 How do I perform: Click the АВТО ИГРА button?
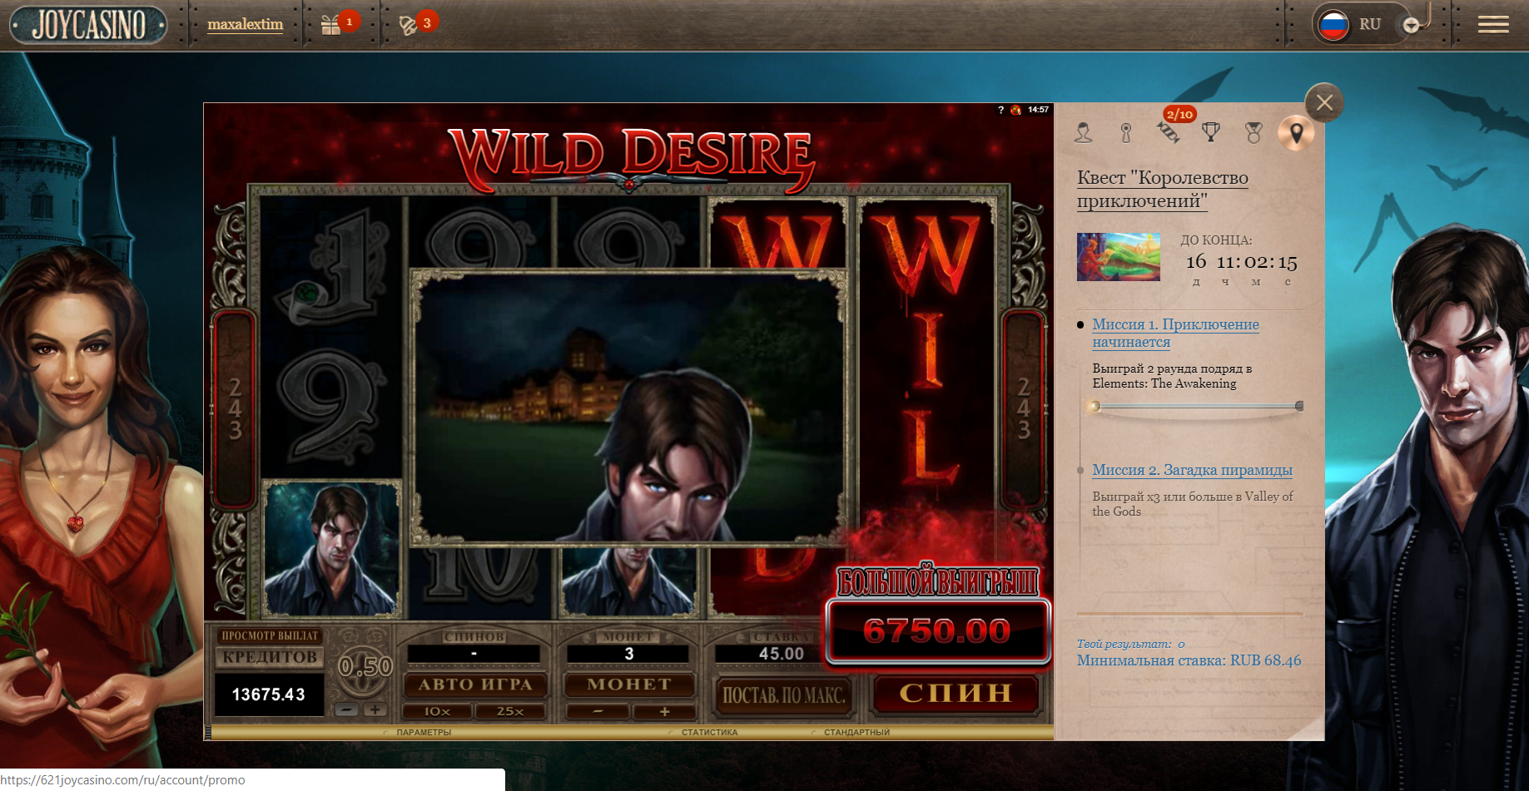[x=475, y=685]
